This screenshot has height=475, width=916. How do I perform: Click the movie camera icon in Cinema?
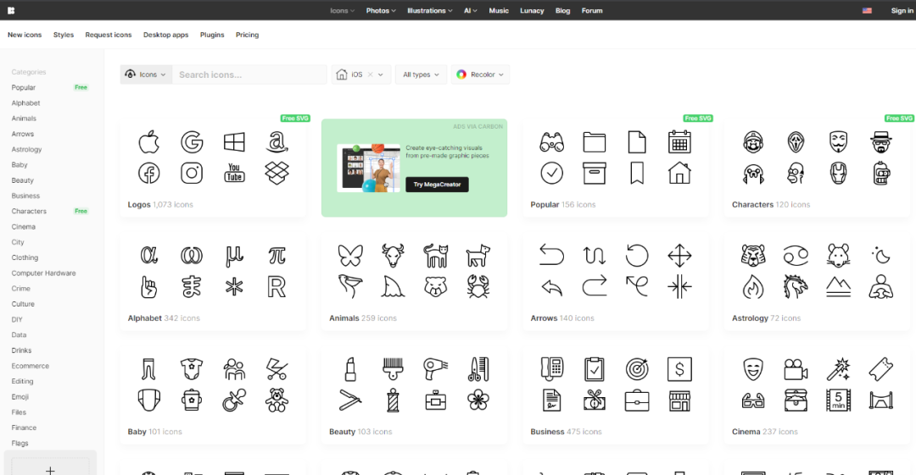(796, 369)
